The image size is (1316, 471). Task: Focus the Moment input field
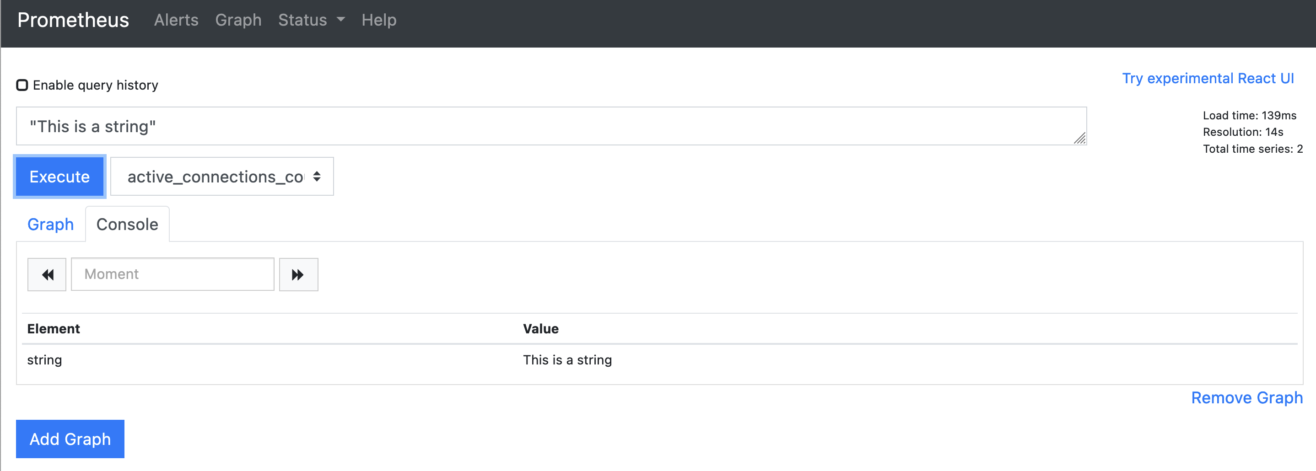pyautogui.click(x=173, y=274)
